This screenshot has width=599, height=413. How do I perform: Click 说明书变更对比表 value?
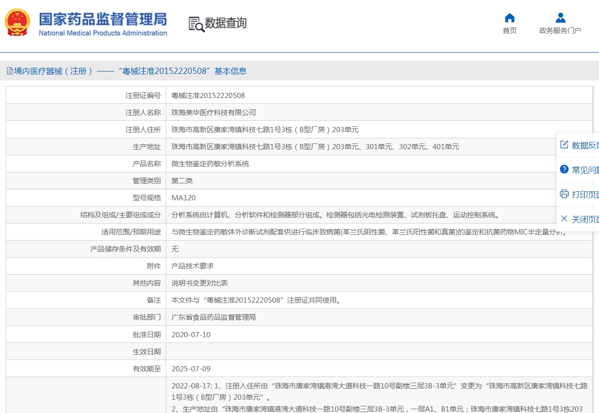[199, 283]
